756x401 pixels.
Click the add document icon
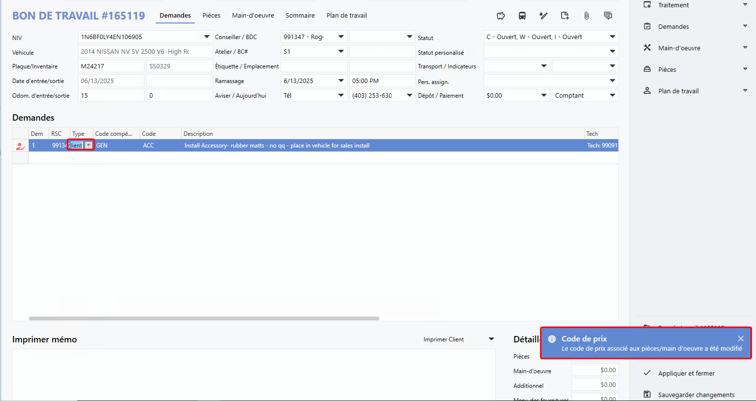[565, 16]
